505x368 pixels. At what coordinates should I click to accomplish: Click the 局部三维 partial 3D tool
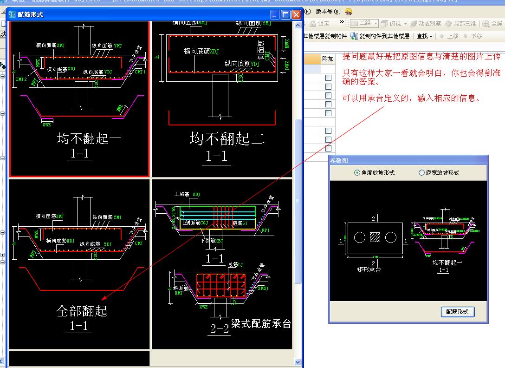(x=460, y=24)
